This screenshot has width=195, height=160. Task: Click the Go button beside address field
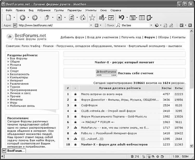96,25
